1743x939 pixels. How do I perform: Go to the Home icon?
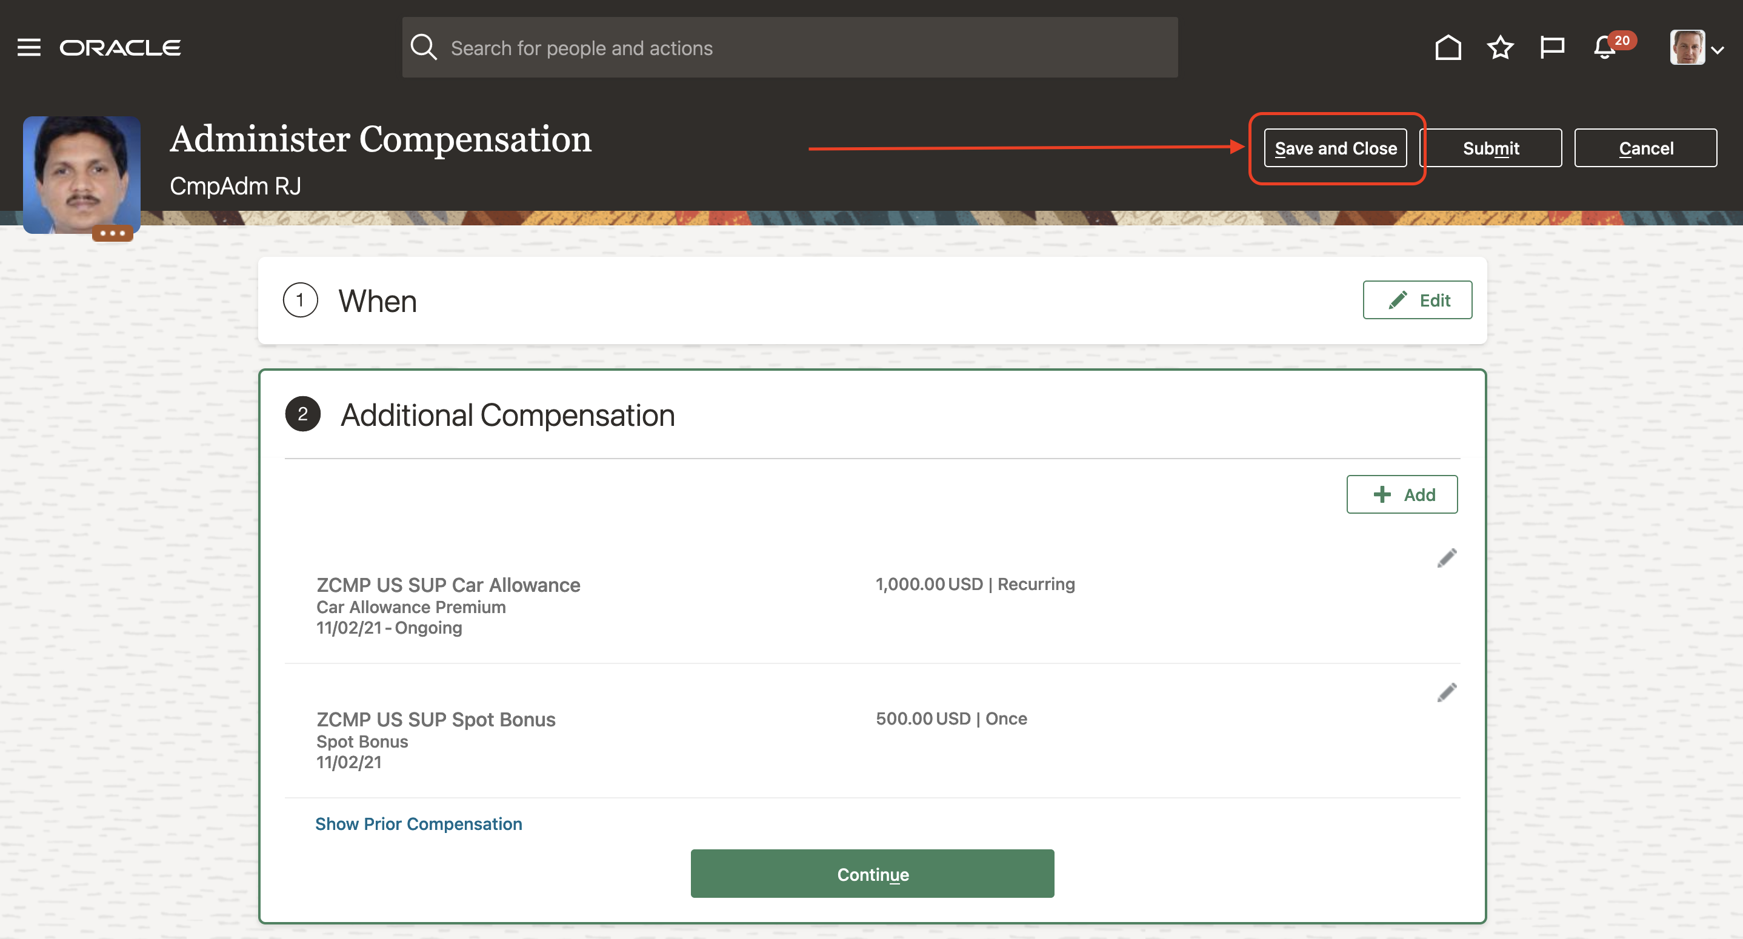tap(1447, 47)
